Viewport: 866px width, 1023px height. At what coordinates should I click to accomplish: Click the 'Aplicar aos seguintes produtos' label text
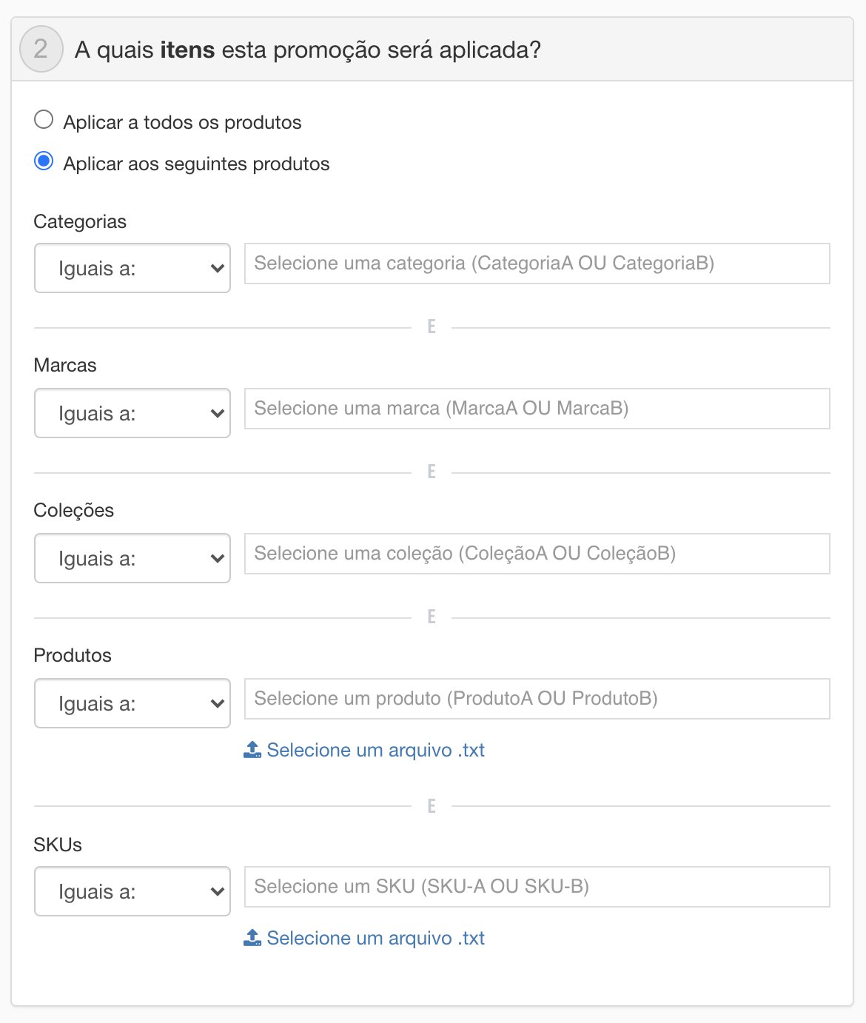coord(196,164)
